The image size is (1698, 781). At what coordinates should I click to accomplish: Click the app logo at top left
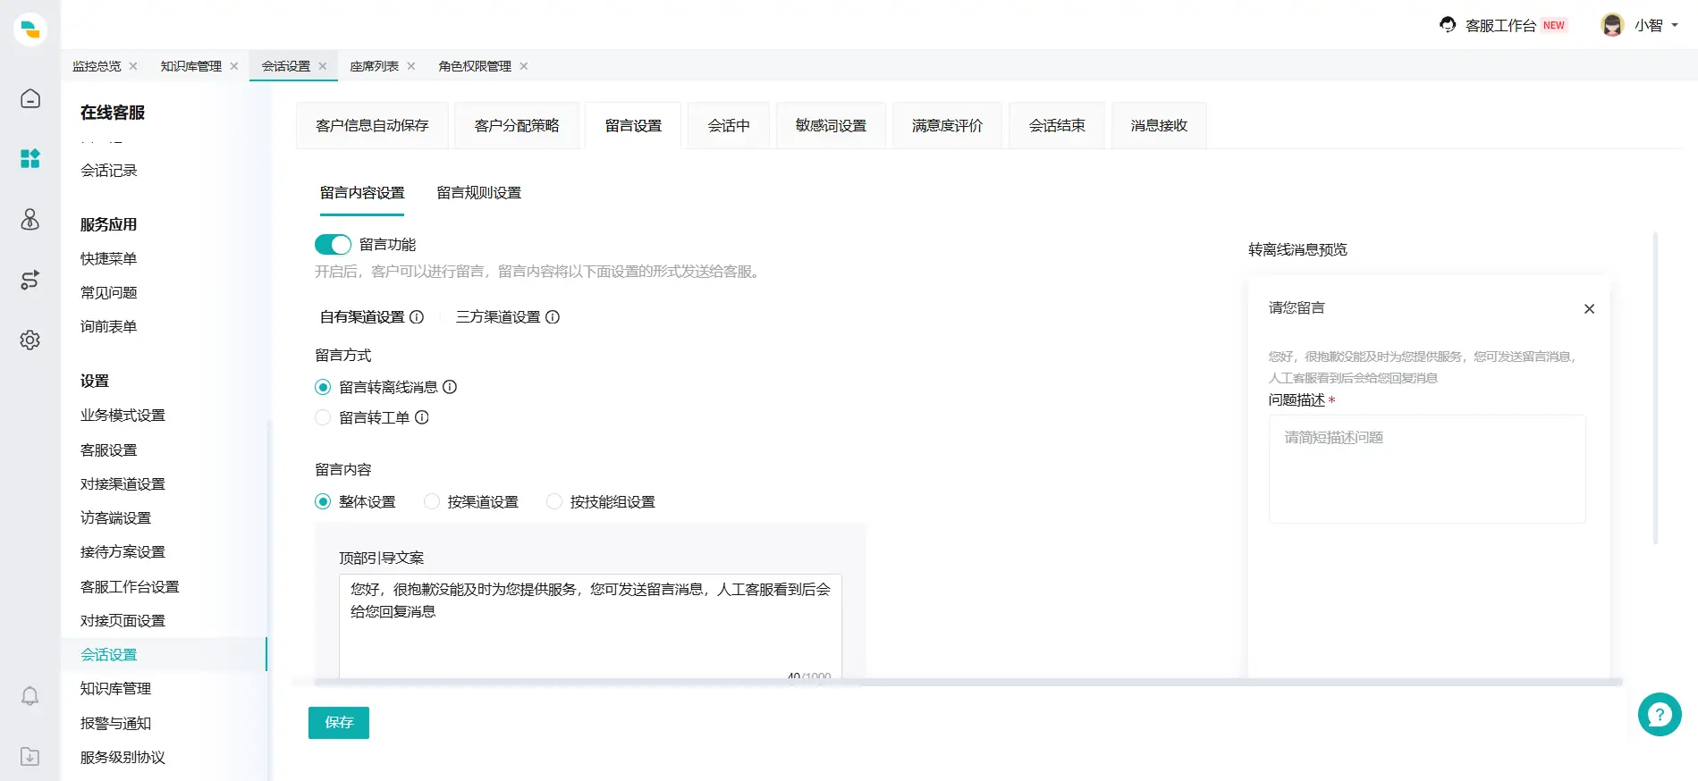click(30, 29)
